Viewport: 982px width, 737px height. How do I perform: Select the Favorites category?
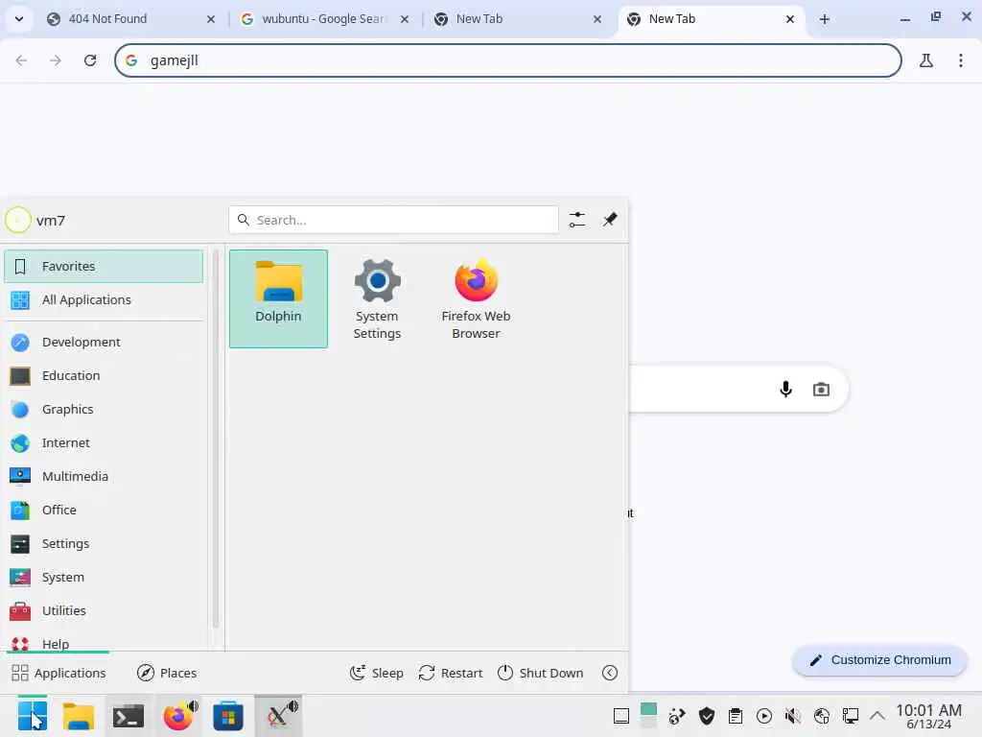[104, 267]
